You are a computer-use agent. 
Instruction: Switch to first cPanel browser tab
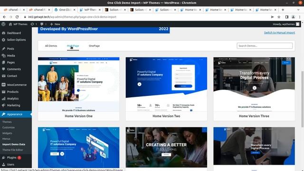[x=14, y=9]
